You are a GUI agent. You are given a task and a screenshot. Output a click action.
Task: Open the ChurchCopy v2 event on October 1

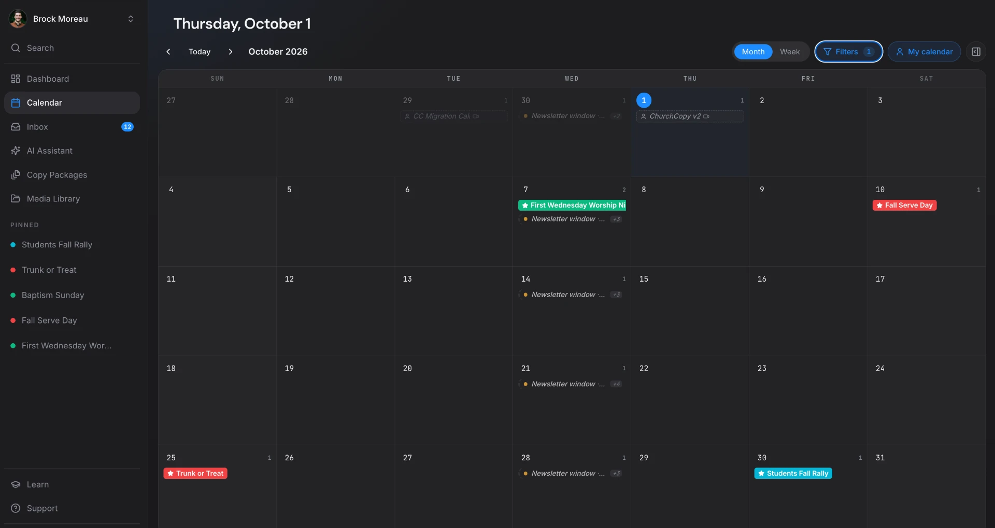[x=690, y=116]
